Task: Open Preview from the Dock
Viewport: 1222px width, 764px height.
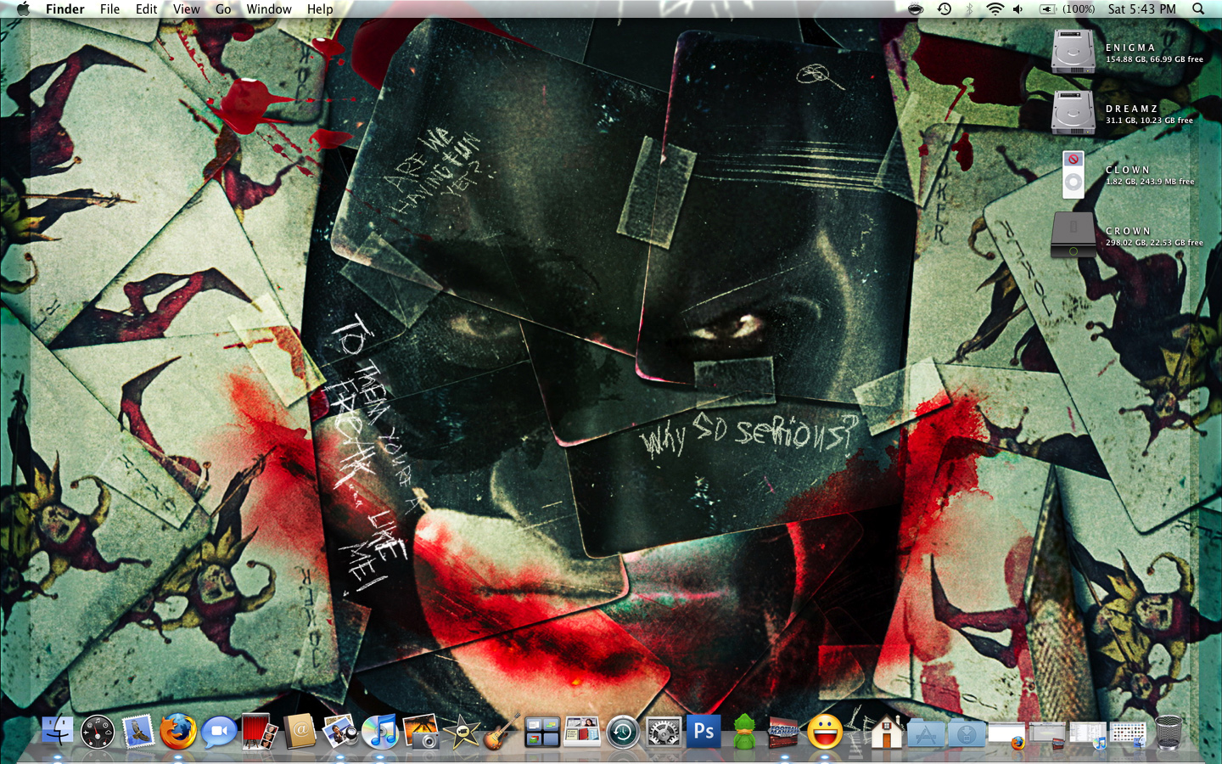Action: 339,732
